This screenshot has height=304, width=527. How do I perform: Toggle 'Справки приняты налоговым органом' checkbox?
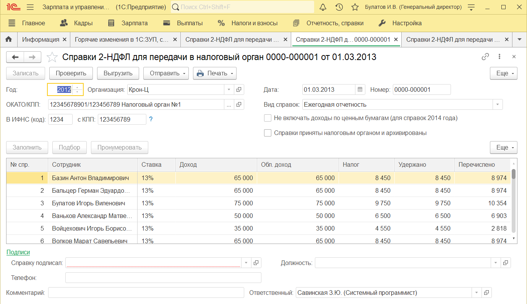(268, 133)
